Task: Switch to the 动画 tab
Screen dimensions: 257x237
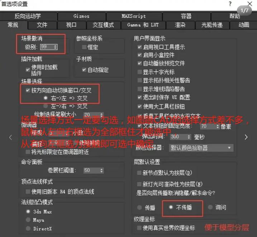Action: coord(244,25)
